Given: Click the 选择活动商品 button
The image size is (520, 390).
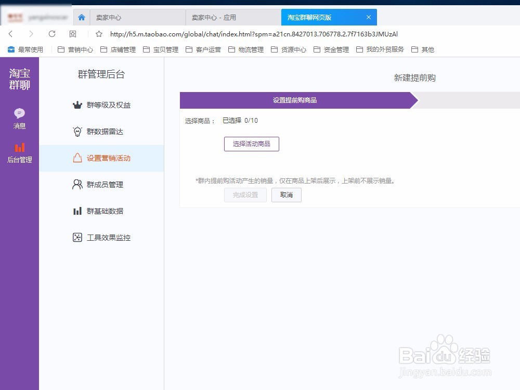Looking at the screenshot, I should [252, 144].
